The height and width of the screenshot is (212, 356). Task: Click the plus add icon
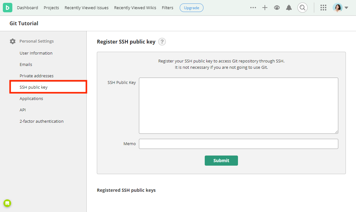[x=265, y=8]
